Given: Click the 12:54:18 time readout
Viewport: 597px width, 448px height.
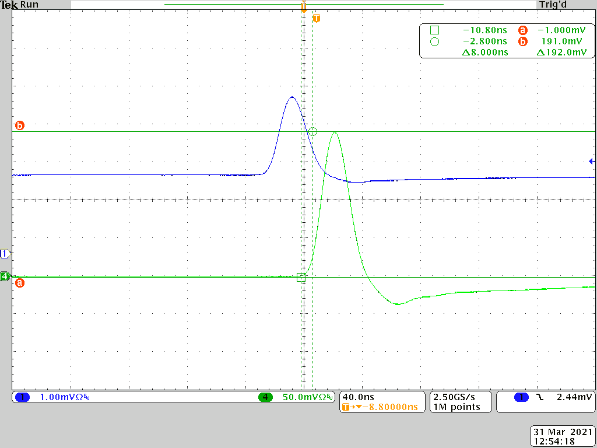Looking at the screenshot, I should tap(554, 442).
